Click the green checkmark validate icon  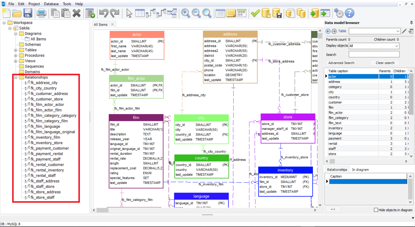tap(255, 13)
